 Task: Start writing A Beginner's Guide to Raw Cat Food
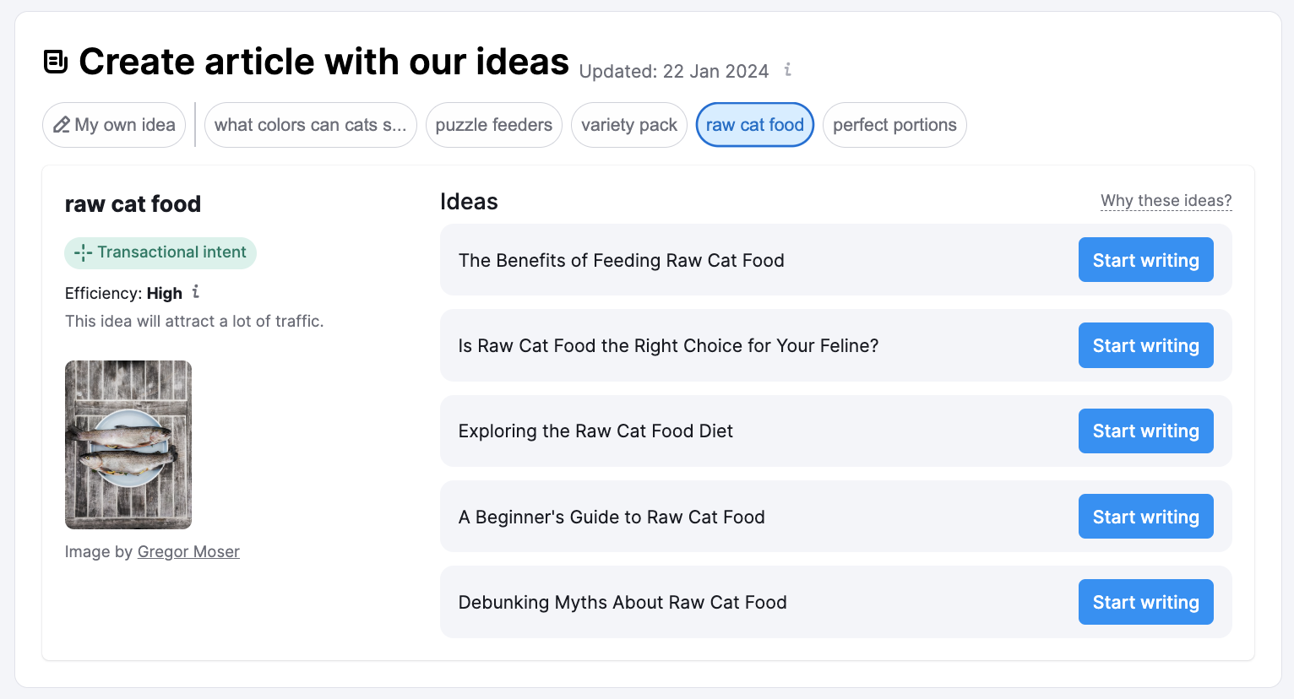click(1145, 517)
